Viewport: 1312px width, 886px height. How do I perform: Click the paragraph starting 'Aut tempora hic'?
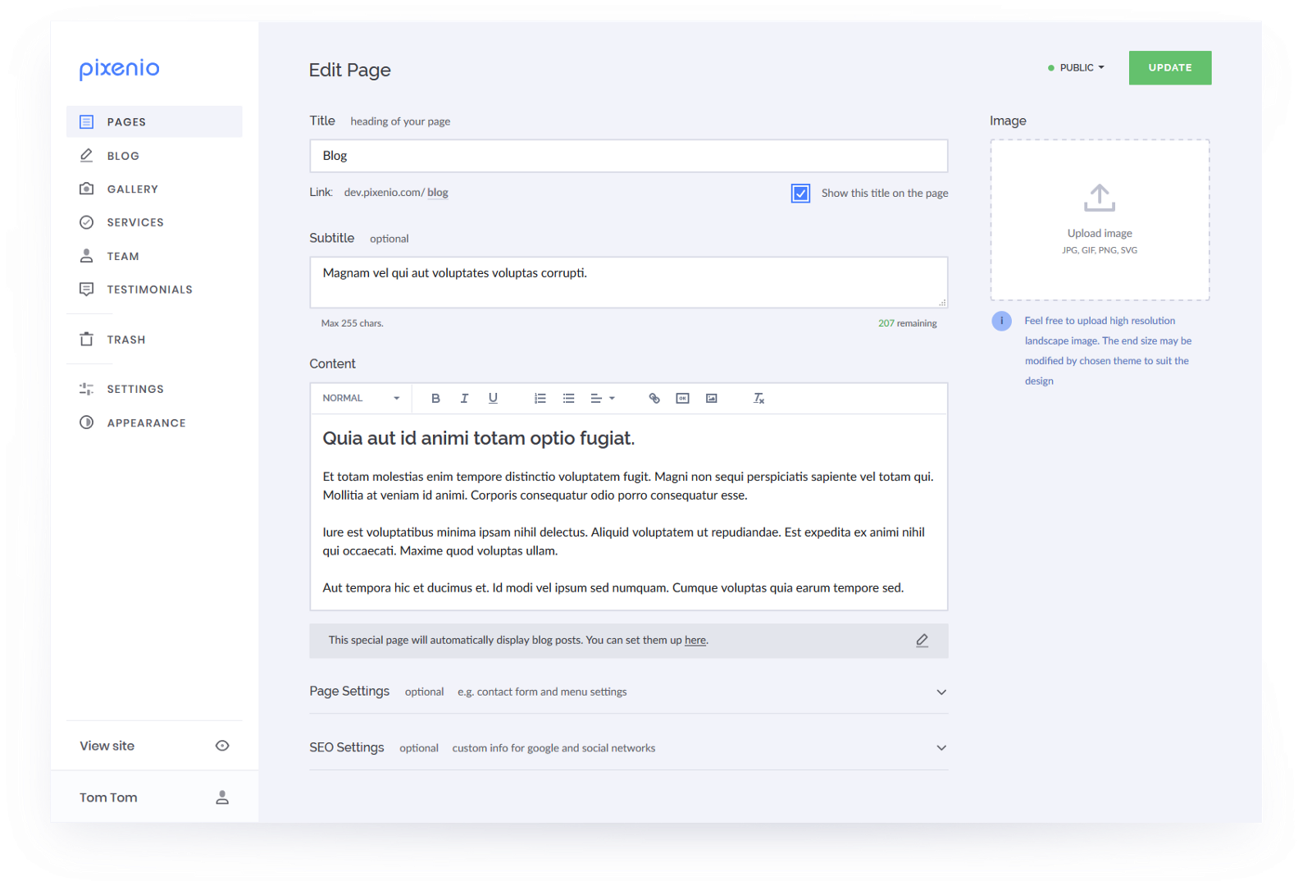tap(613, 588)
